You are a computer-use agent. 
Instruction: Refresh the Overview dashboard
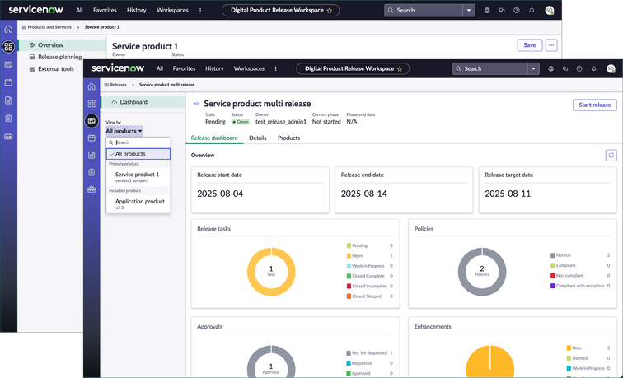click(611, 156)
